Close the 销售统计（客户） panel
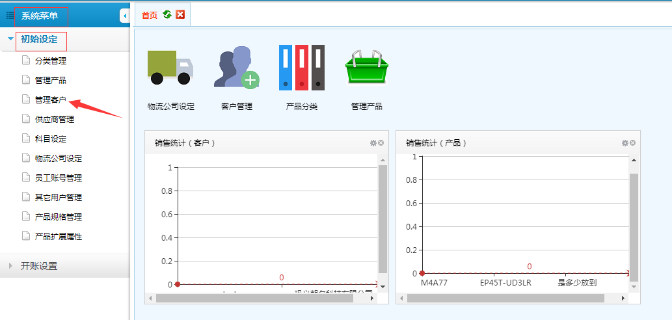 (381, 143)
